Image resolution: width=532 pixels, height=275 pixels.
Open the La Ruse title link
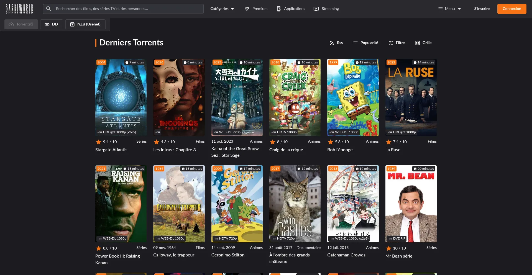393,150
